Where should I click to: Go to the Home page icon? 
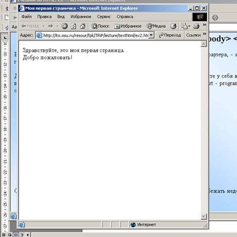point(83,26)
